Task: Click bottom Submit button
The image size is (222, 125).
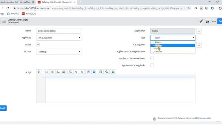Action: point(3,108)
